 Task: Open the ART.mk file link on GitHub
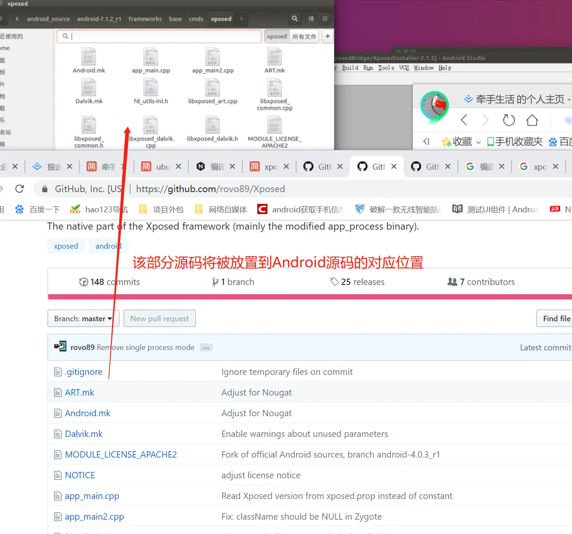coord(79,393)
